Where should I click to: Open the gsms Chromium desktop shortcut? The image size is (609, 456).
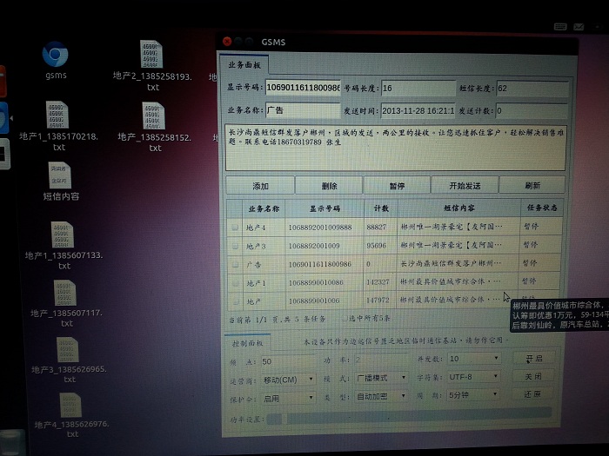pyautogui.click(x=56, y=56)
